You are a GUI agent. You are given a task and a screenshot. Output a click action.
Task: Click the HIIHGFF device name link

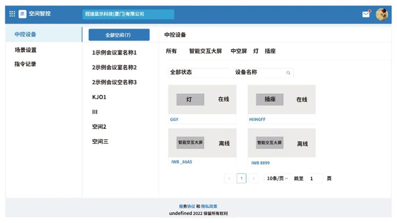[257, 119]
